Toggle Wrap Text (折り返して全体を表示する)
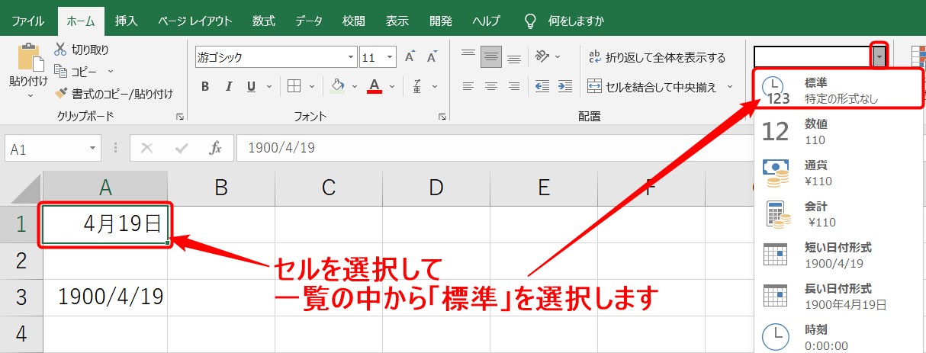Viewport: 926px width, 353px height. (x=657, y=57)
